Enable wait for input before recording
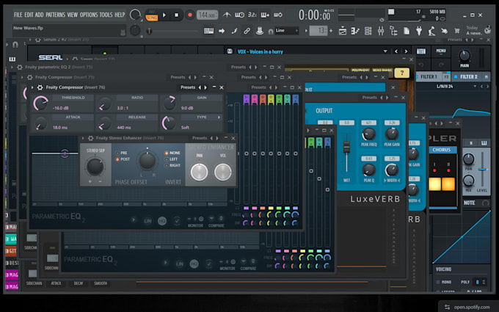The image size is (499, 312). click(239, 15)
